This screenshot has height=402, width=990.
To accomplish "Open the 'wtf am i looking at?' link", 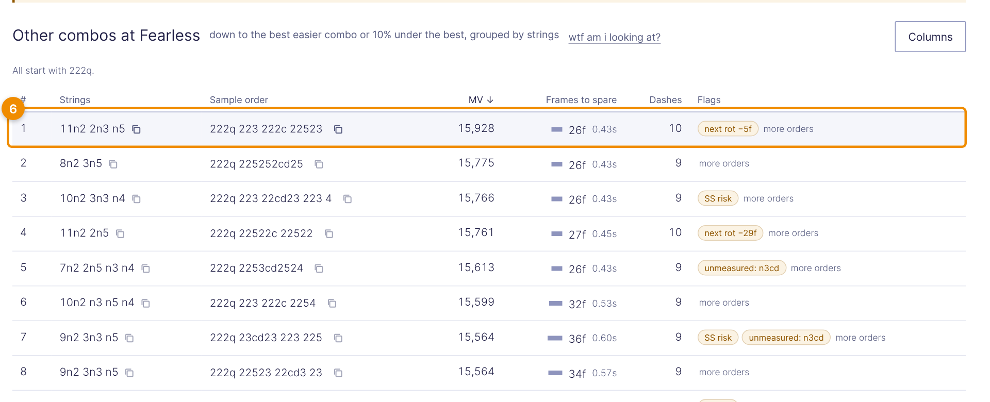I will (x=614, y=37).
